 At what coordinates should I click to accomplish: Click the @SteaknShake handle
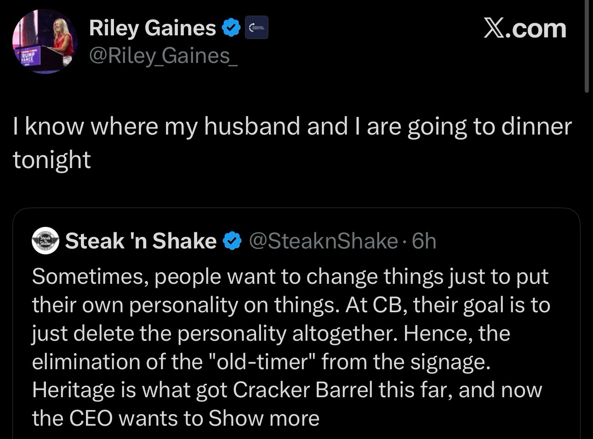323,241
